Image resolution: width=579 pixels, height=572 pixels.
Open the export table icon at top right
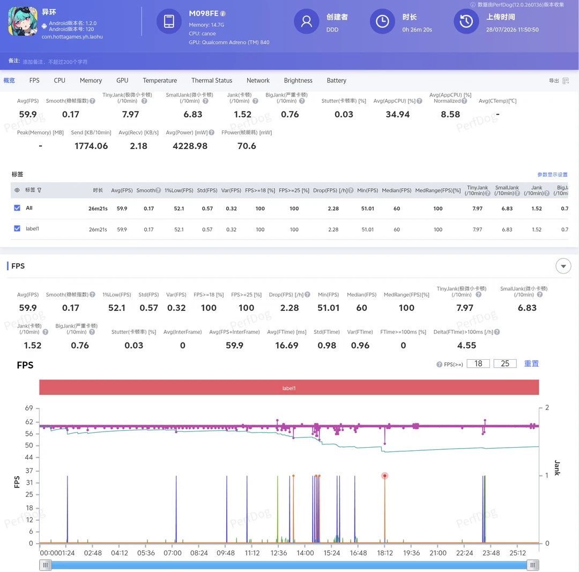(x=566, y=80)
